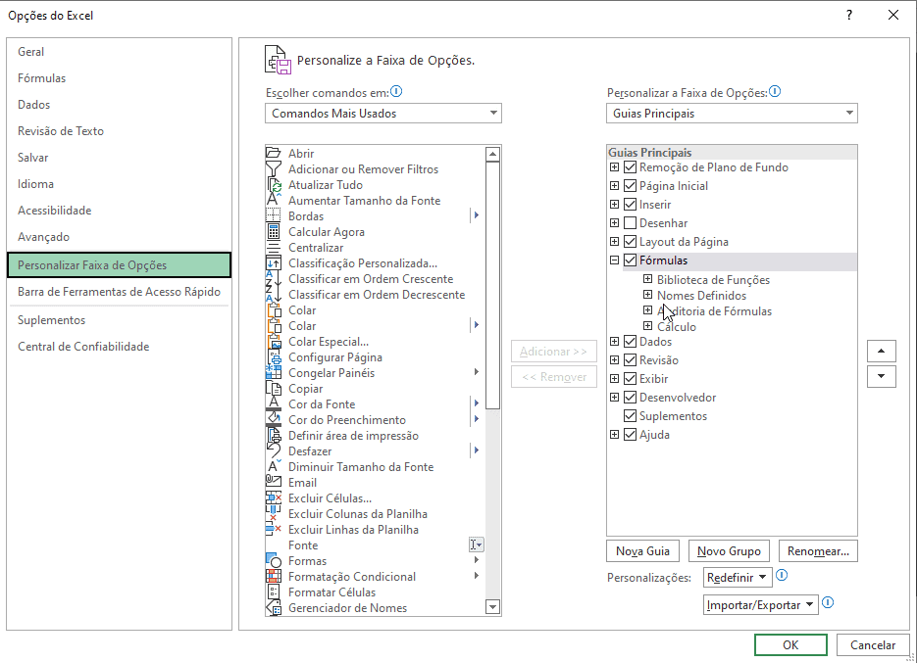Switch to Barra de Ferramentas de Acesso Rápido
Screen dimensions: 917x663
pos(119,292)
